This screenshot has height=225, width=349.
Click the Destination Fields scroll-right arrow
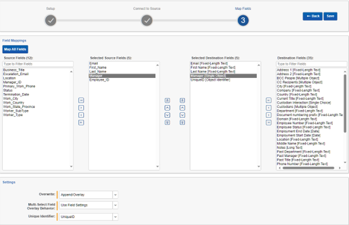coord(339,168)
